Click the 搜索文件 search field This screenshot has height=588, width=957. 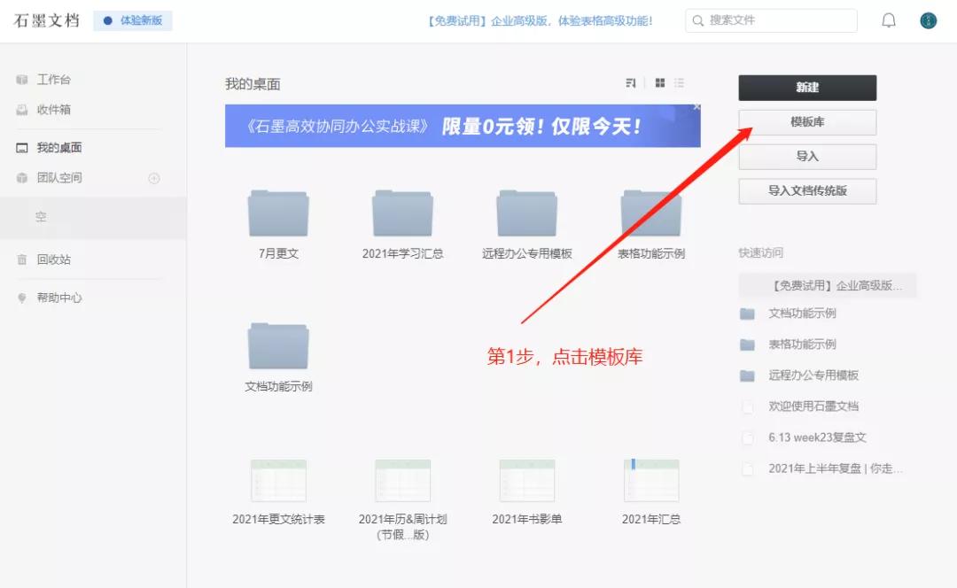[x=770, y=19]
